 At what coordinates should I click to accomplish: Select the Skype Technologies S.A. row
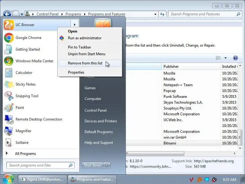[183, 102]
